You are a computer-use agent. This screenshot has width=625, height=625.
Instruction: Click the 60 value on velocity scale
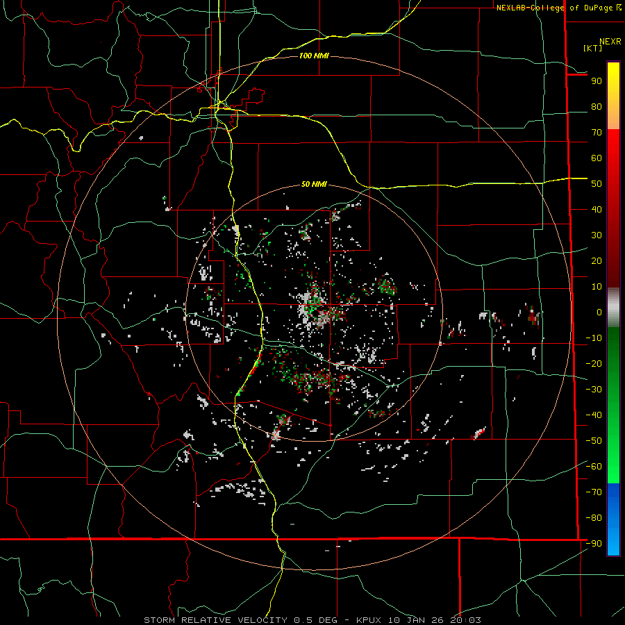[597, 158]
